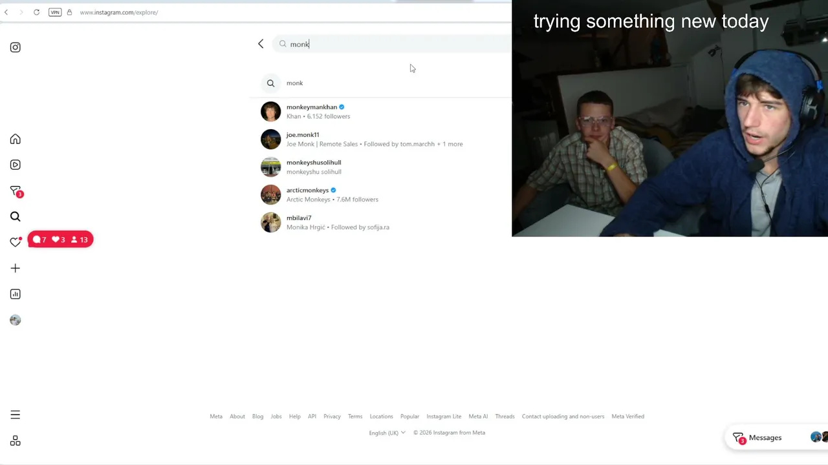
Task: Open the Meta Verified footer link
Action: pyautogui.click(x=627, y=417)
